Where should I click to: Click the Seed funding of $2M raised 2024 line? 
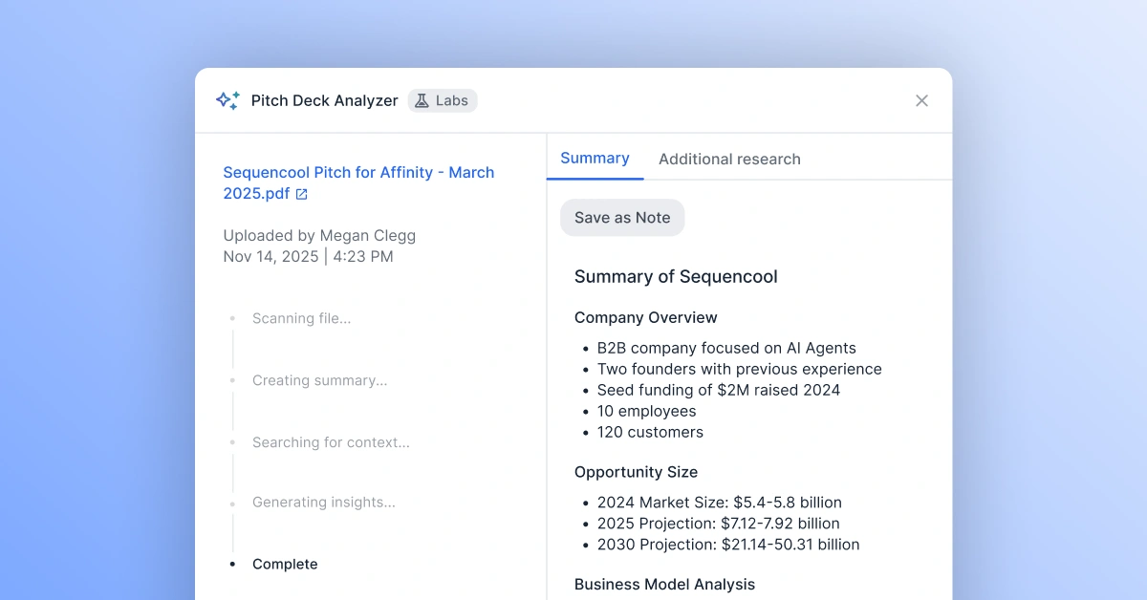click(719, 390)
